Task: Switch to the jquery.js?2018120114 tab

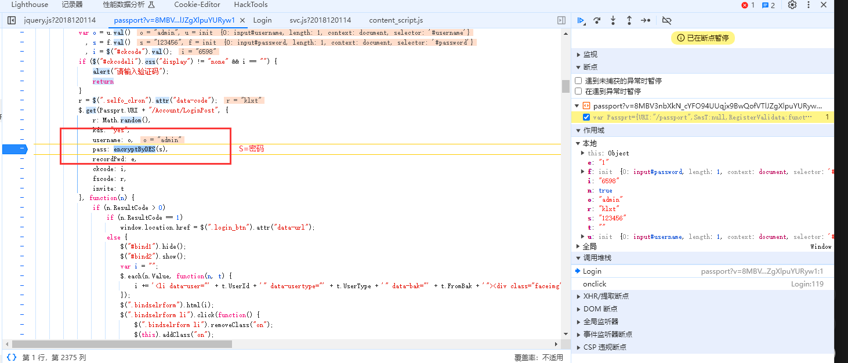Action: (x=60, y=20)
